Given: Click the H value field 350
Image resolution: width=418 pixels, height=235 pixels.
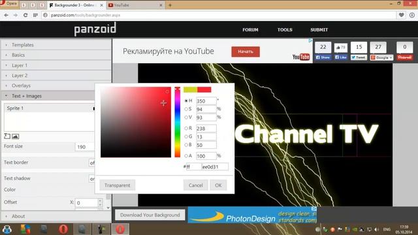Looking at the screenshot, I should tap(206, 101).
